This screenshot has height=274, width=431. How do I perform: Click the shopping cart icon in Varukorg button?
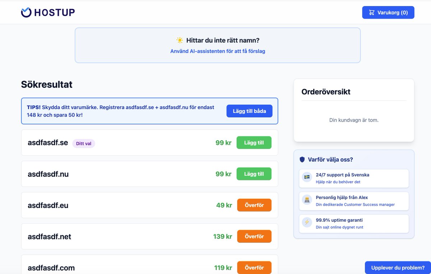(372, 13)
